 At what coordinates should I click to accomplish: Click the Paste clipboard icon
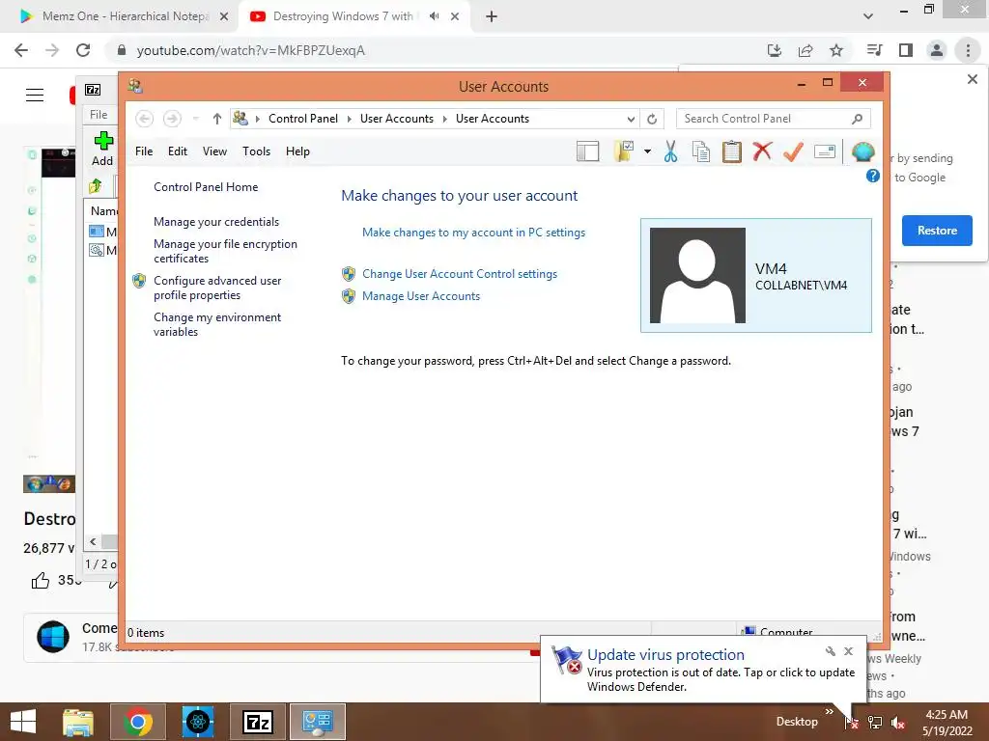pyautogui.click(x=732, y=151)
